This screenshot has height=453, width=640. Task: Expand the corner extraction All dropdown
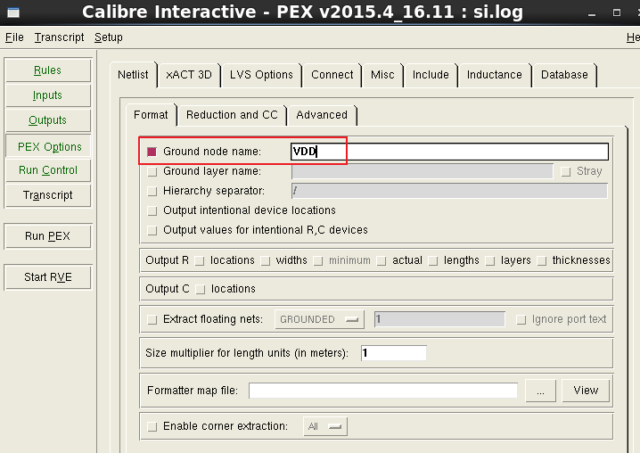[x=325, y=426]
